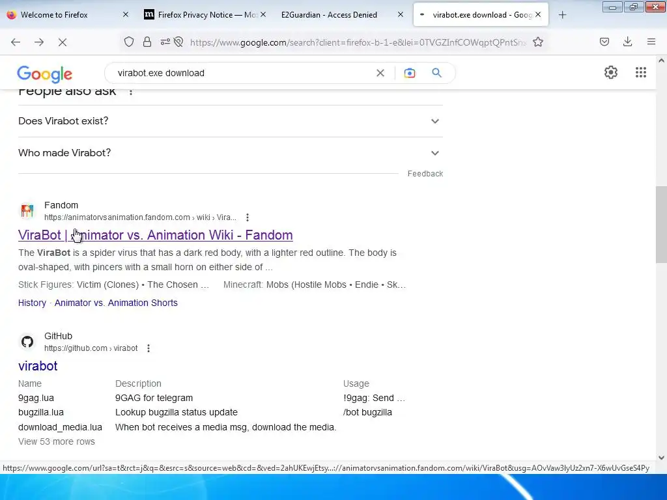This screenshot has width=667, height=500.
Task: Open the Firefox application menu
Action: point(651,42)
